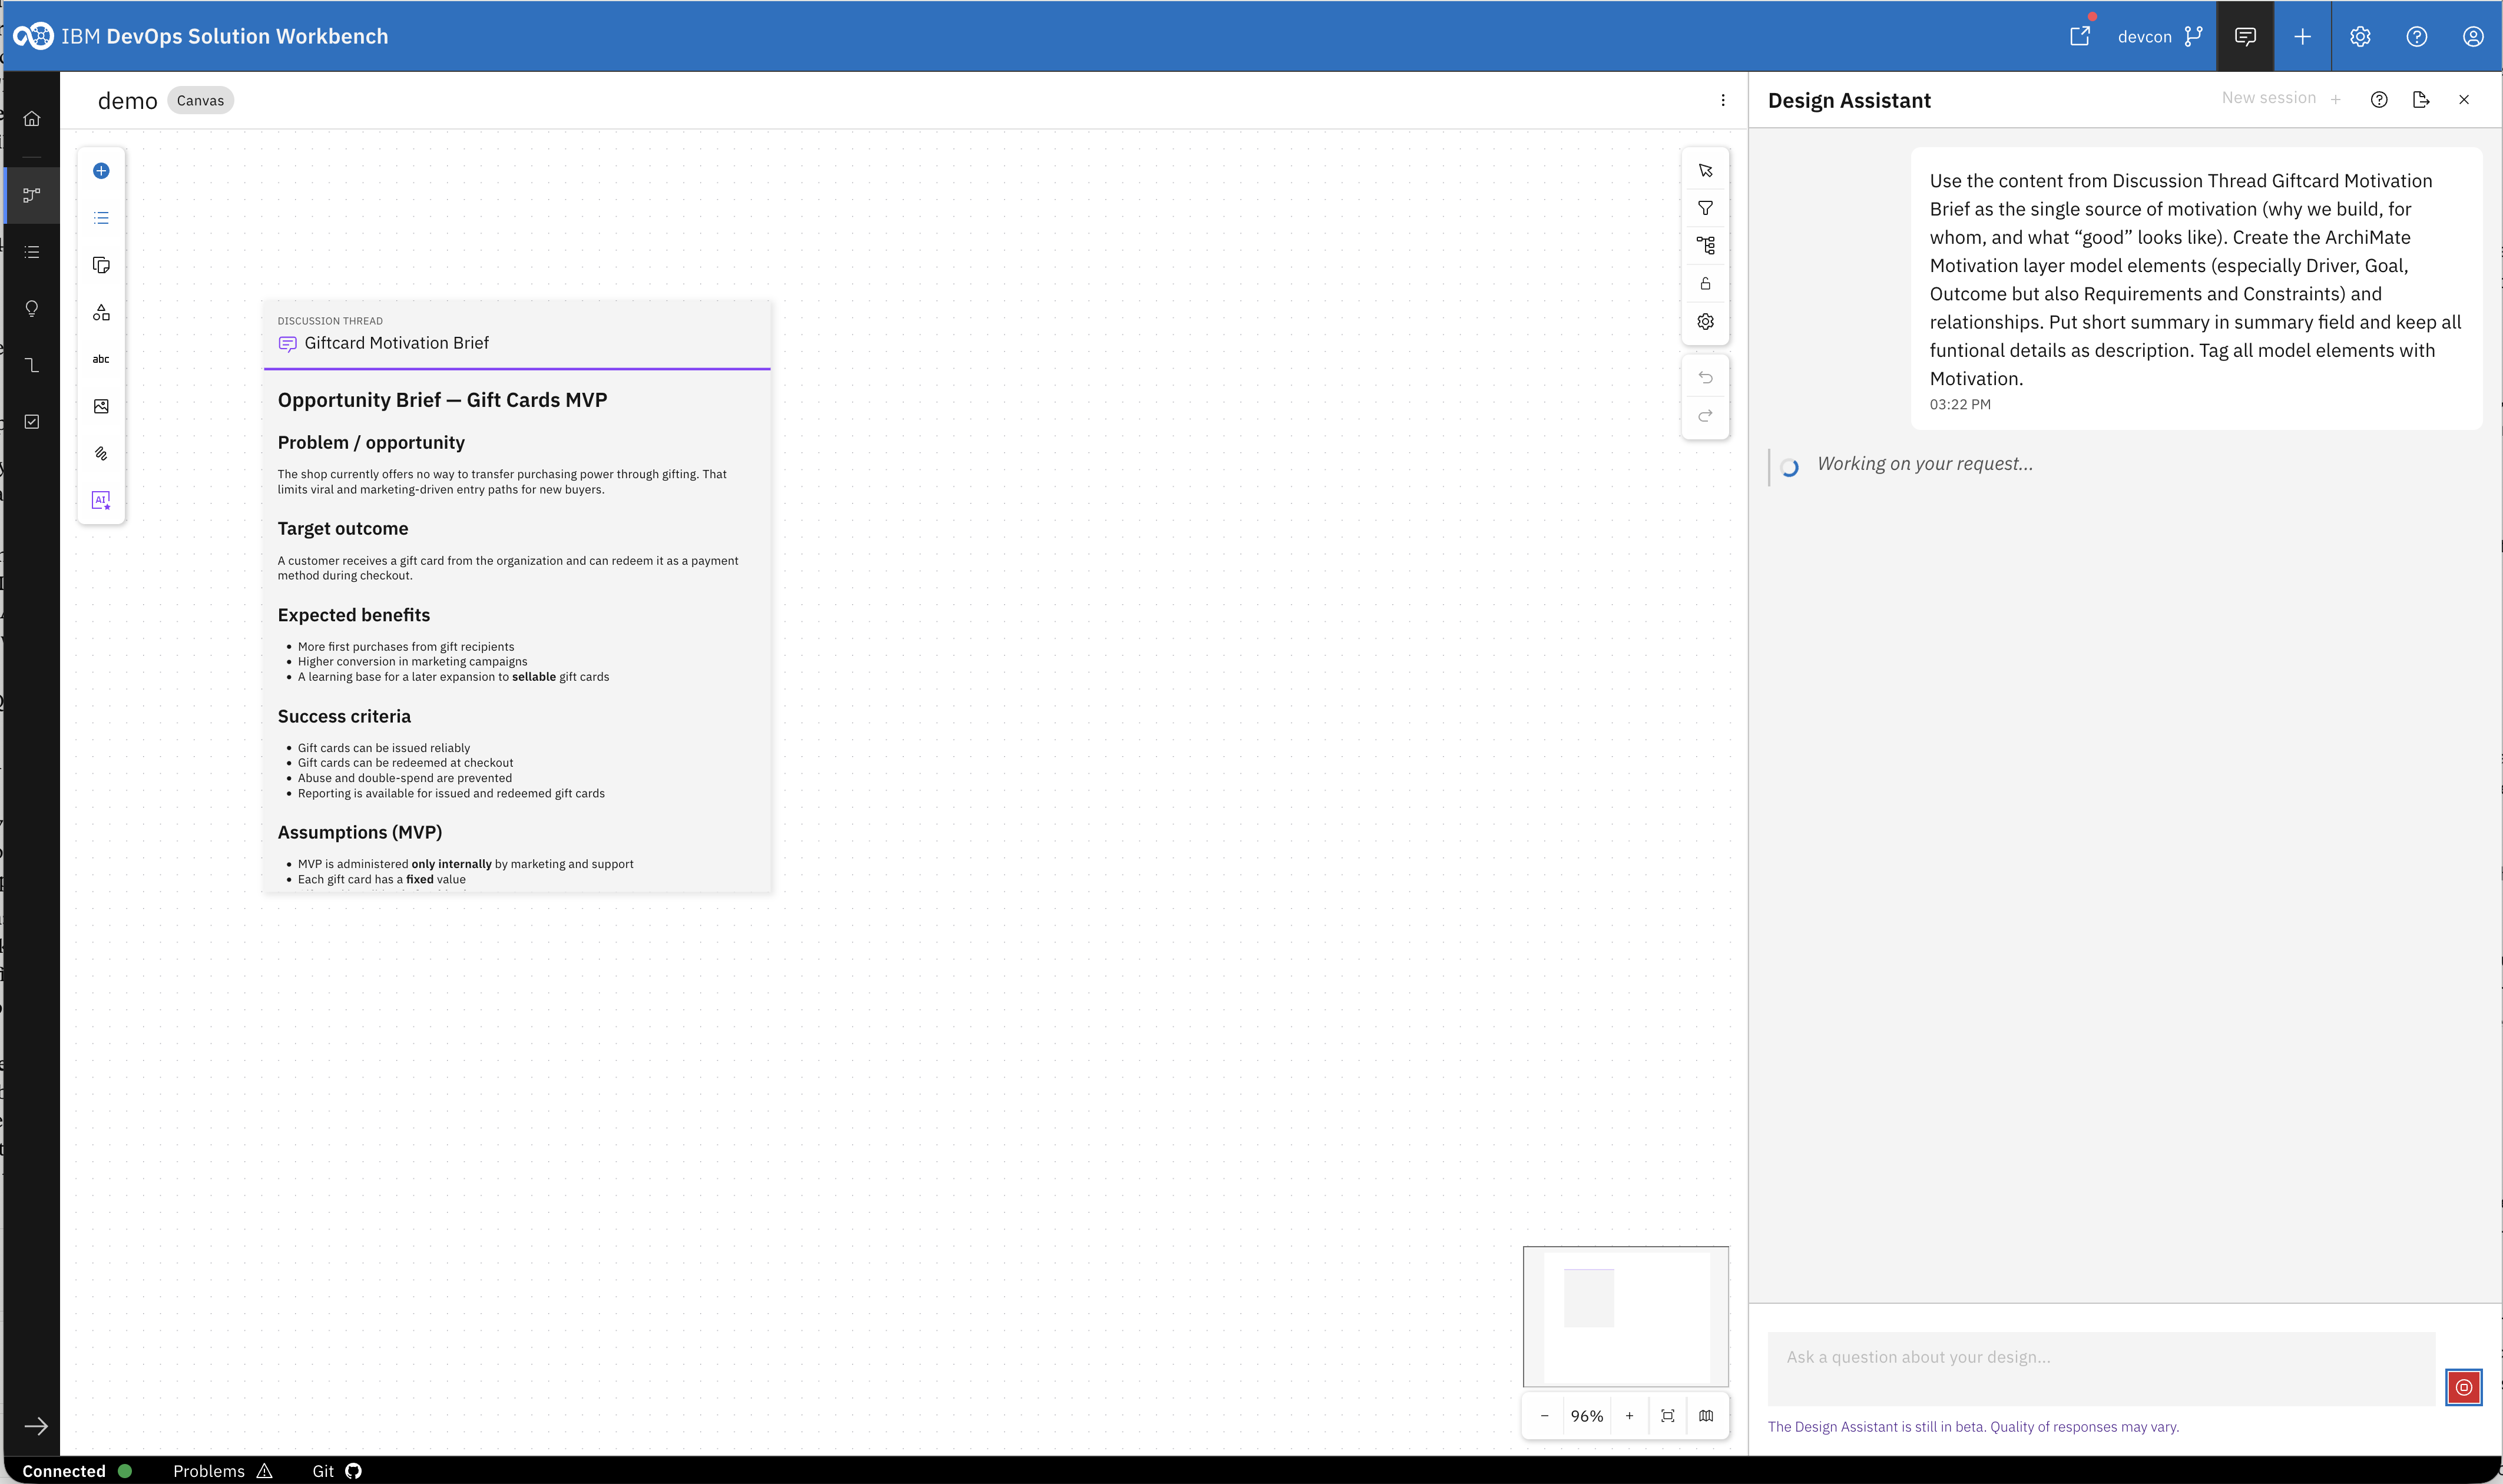The width and height of the screenshot is (2503, 1484).
Task: Open the help icon in top header
Action: (2416, 37)
